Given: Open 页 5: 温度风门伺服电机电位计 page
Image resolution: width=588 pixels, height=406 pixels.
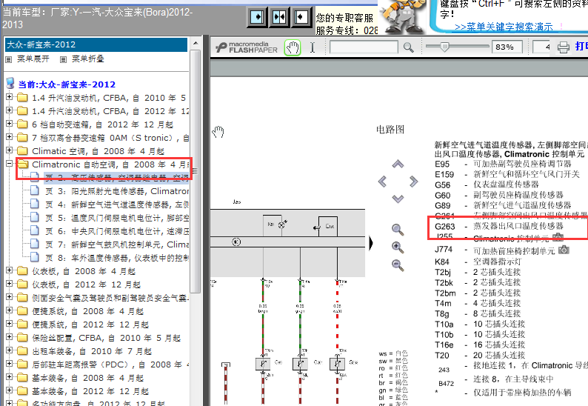Looking at the screenshot, I should (116, 218).
